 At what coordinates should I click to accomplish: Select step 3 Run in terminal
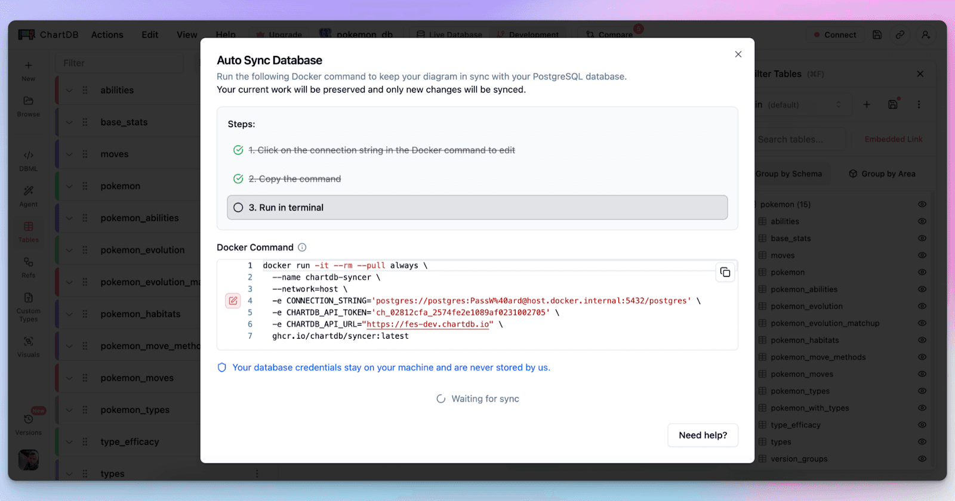click(x=478, y=208)
